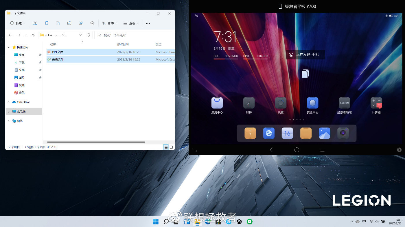The width and height of the screenshot is (405, 227).
Task: Click the Copy icon in Explorer toolbar
Action: [46, 23]
